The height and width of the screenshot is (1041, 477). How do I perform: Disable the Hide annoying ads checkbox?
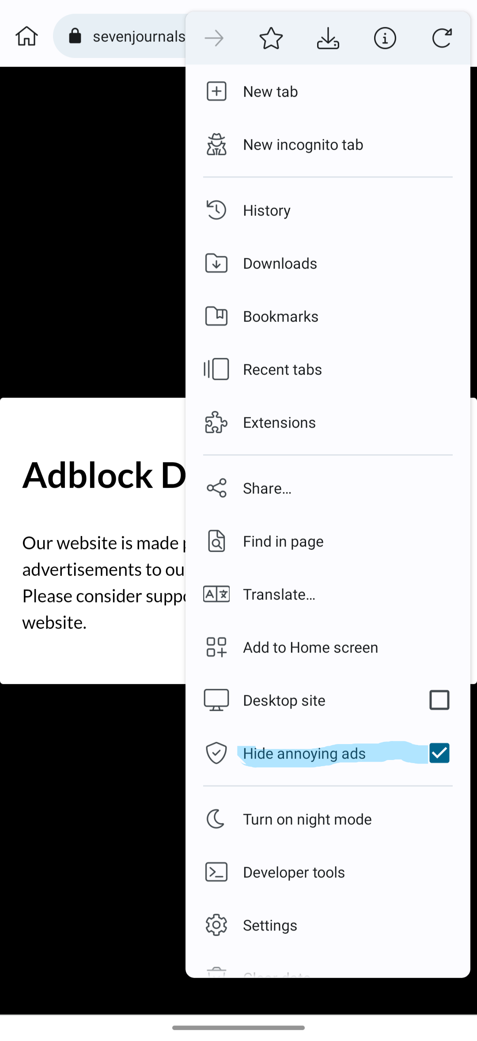point(439,753)
